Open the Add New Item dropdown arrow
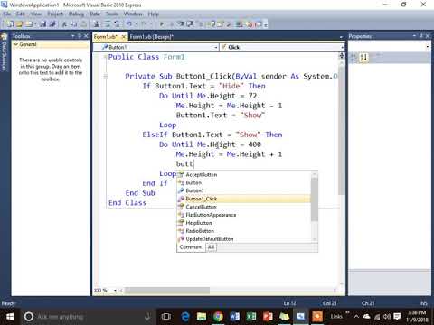 pyautogui.click(x=35, y=24)
